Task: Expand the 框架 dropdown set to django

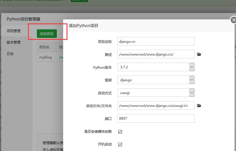Action: coord(156,80)
